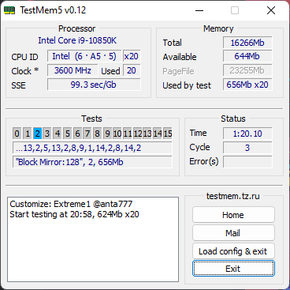The image size is (290, 290).
Task: Click the Mail button
Action: 233,233
